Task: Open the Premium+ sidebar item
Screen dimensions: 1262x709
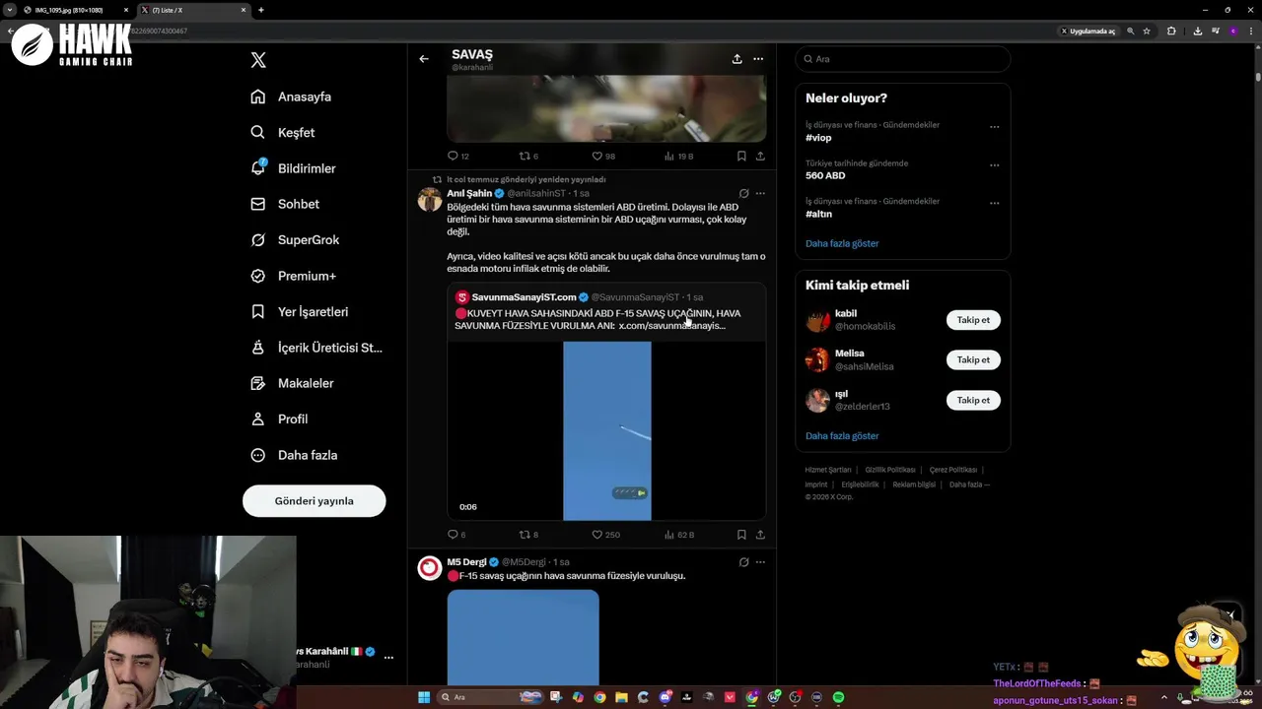Action: [294, 276]
